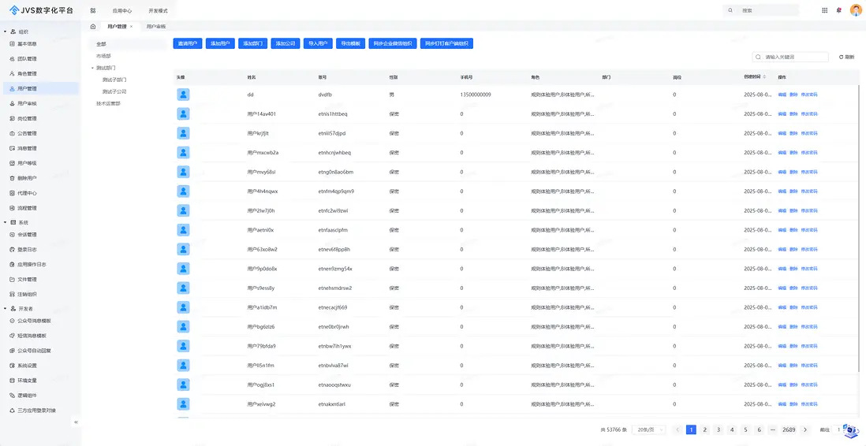This screenshot has height=446, width=866.
Task: Click the 添加部门 button
Action: coord(253,43)
